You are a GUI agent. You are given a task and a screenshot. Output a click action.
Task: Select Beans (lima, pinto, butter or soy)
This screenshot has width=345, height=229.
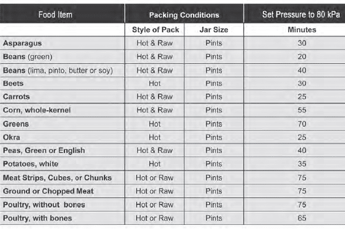point(58,70)
